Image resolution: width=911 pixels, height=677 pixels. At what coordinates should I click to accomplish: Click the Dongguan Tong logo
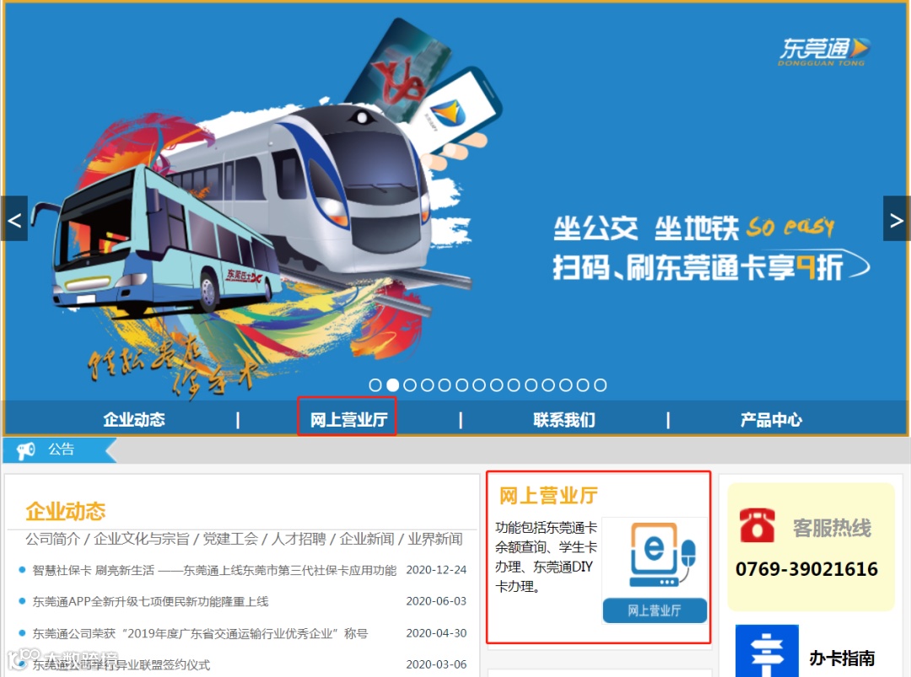(824, 51)
